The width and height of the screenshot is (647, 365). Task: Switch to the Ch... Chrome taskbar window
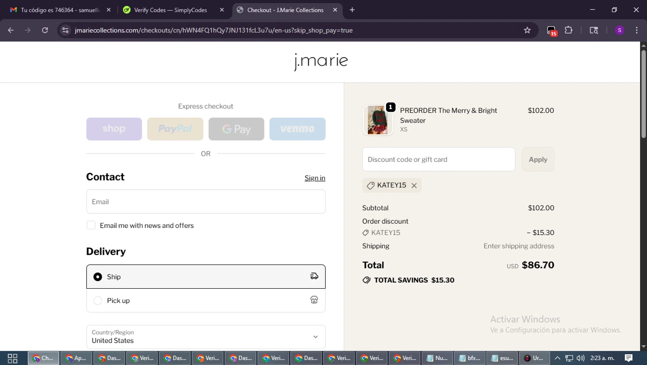coord(44,358)
